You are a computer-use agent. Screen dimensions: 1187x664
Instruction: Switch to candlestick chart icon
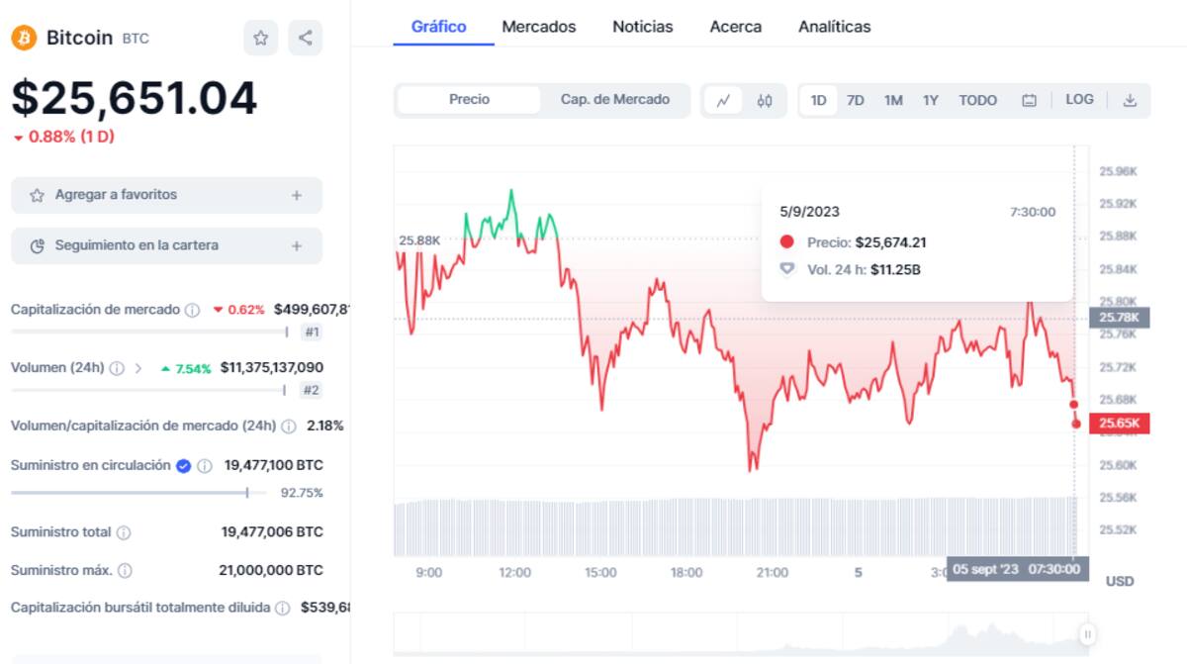(x=765, y=100)
